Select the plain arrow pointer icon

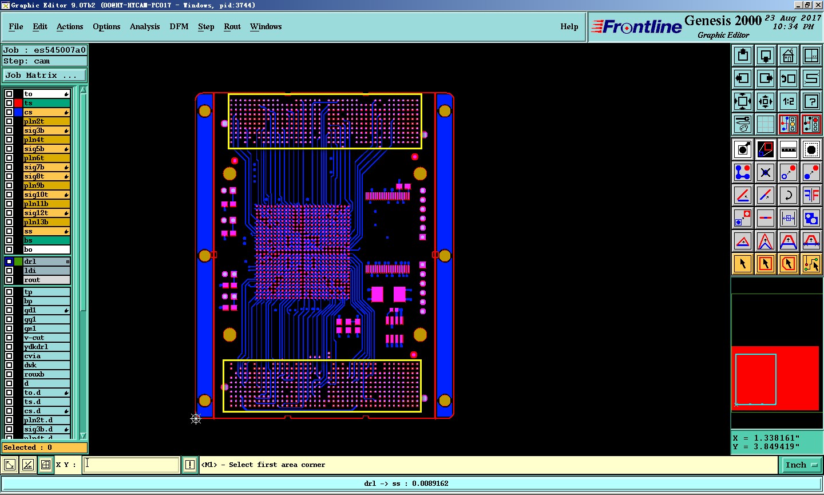[743, 264]
